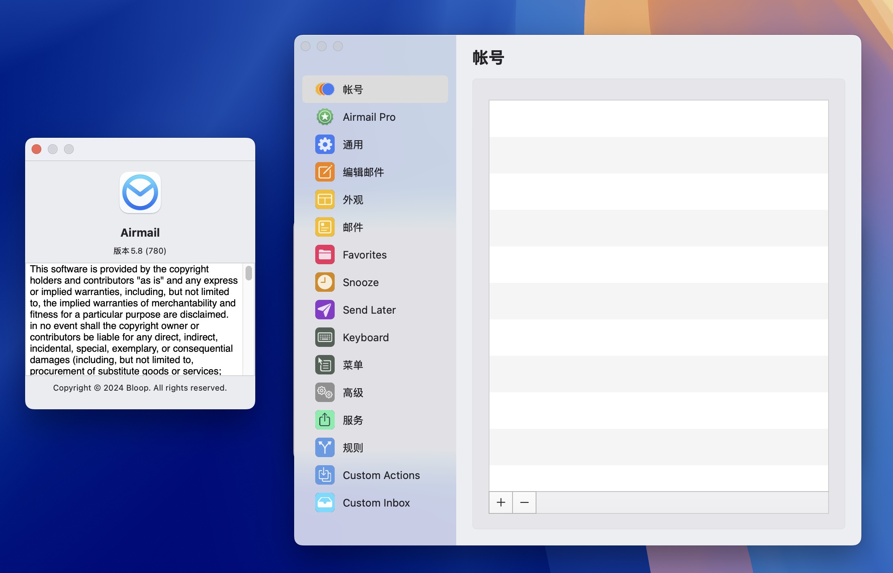Click the Favorites folder icon
This screenshot has height=573, width=893.
point(325,254)
